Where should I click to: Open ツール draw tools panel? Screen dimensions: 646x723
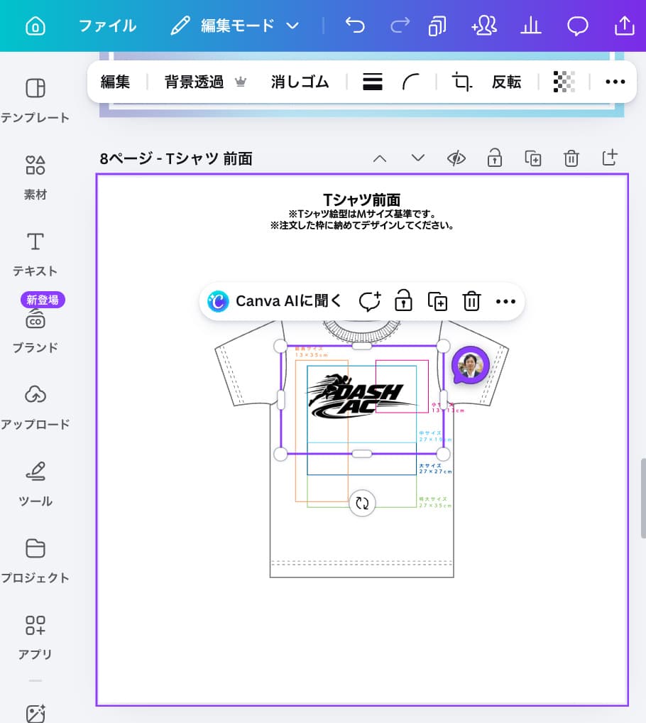pos(35,484)
